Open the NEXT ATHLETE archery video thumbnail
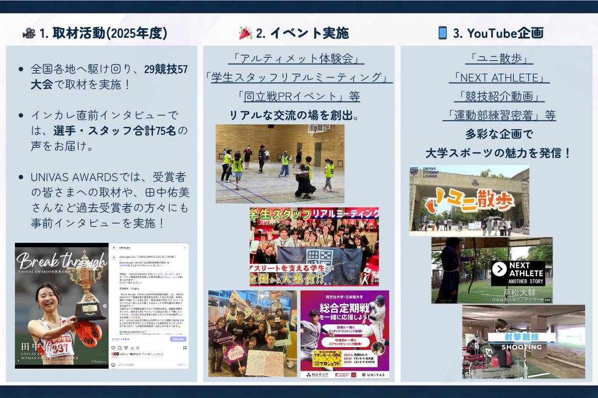This screenshot has width=598, height=398. click(x=491, y=270)
